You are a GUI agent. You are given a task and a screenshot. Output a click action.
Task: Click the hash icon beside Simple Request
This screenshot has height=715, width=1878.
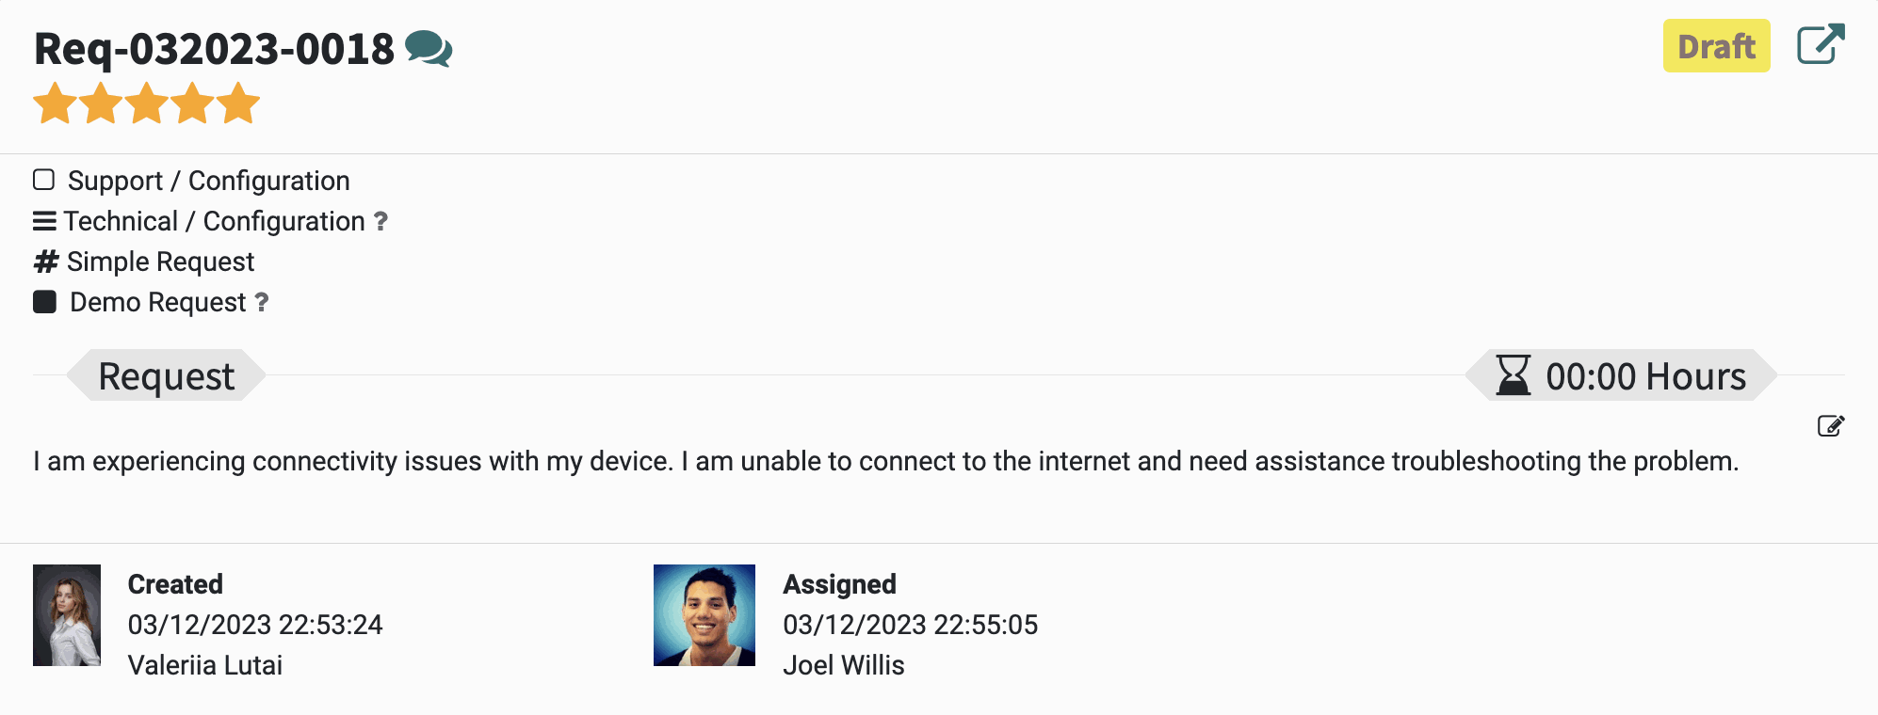pos(45,262)
